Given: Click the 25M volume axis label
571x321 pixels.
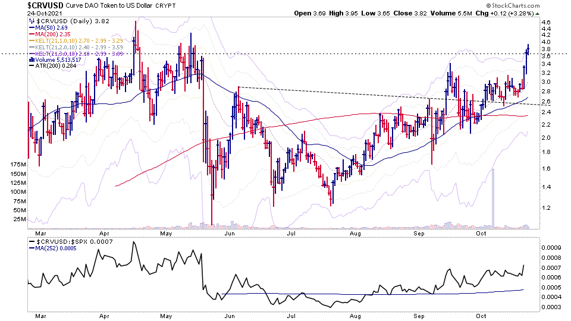Looking at the screenshot, I should tap(20, 219).
